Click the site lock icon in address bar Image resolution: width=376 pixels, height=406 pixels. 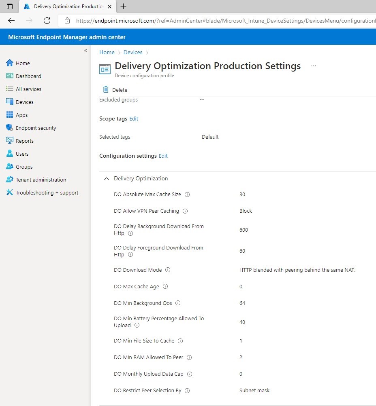[x=67, y=21]
